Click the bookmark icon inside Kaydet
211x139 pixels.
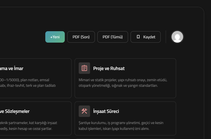tap(138, 37)
